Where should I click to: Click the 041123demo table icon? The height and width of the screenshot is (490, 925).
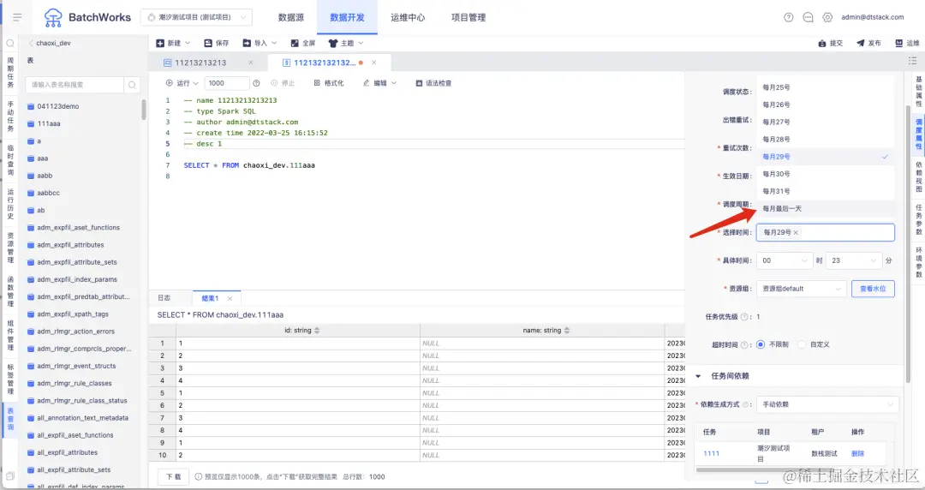pos(31,107)
